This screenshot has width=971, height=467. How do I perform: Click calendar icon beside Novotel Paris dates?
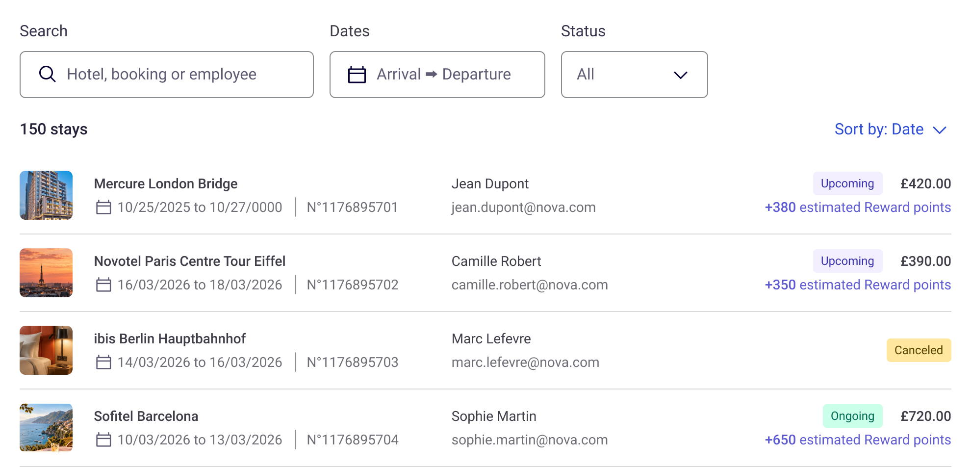coord(103,285)
